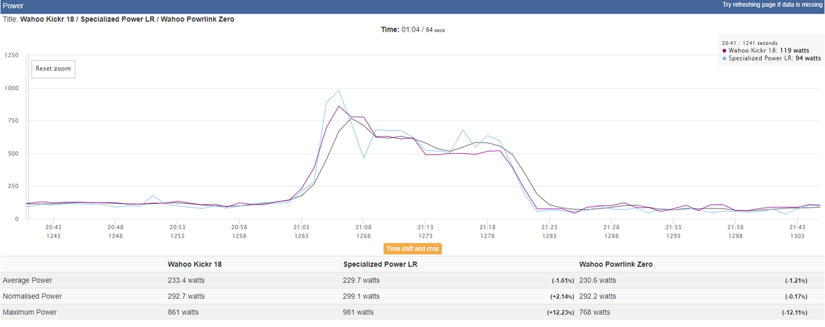Click the purple Wahoo Kickr legend dot
The image size is (825, 327).
pyautogui.click(x=724, y=50)
